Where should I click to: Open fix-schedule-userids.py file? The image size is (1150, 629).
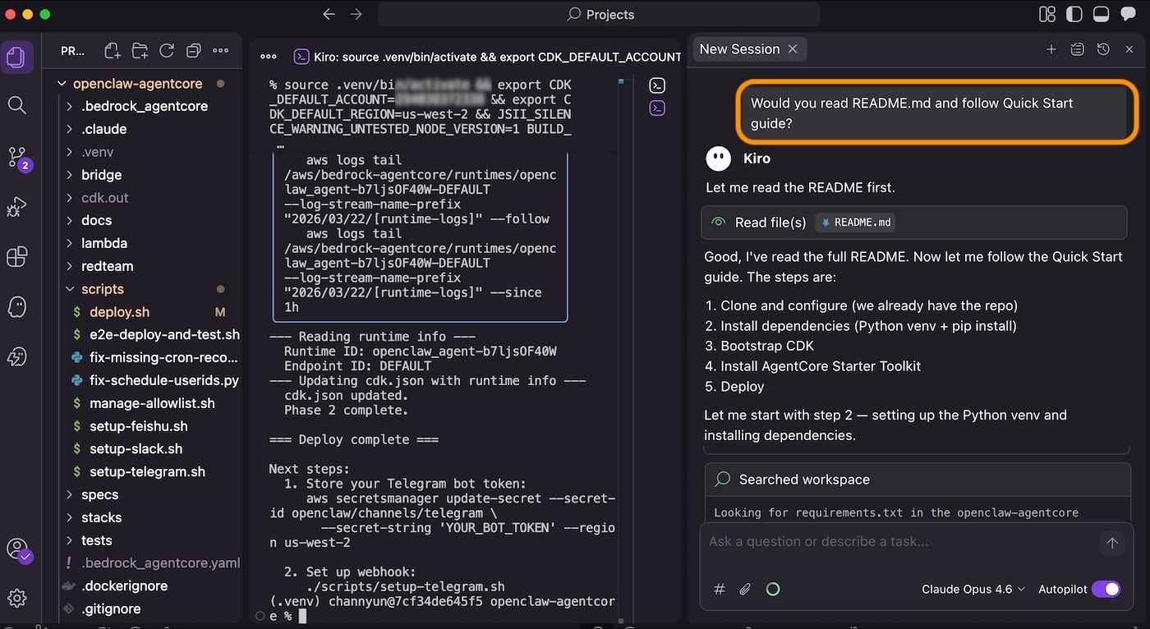tap(163, 380)
